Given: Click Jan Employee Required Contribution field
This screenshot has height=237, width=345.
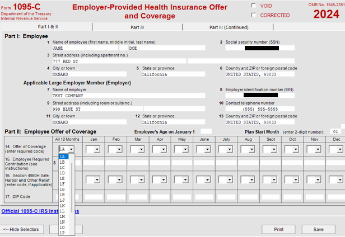Looking at the screenshot, I should 94,163.
